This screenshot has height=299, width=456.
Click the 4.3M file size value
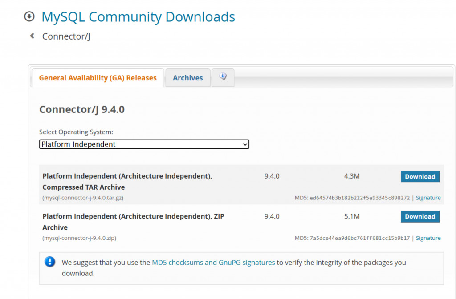pos(352,176)
